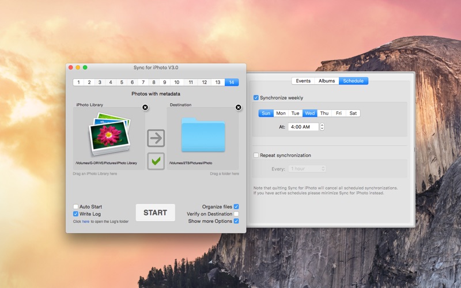Screen dimensions: 461x288
Task: Click the 'here' link to open Log's folder
Action: (x=85, y=222)
